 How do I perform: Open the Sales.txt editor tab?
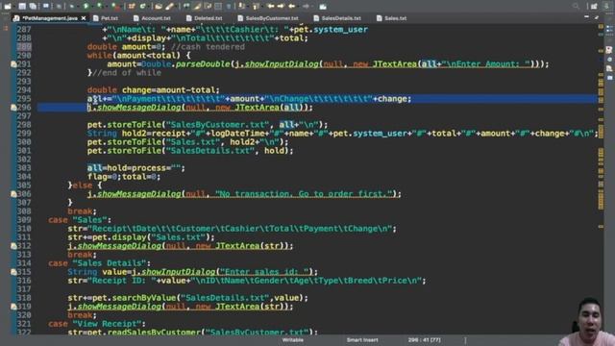tap(391, 18)
